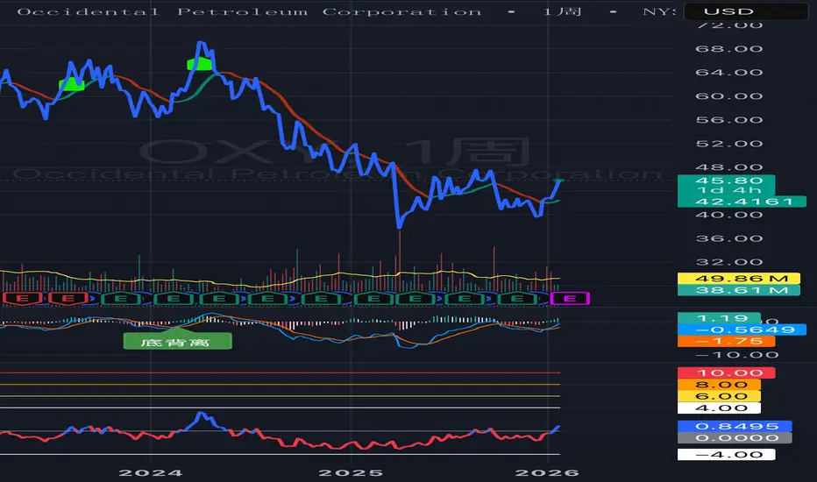
Task: Click the yellow 6.00 level label
Action: click(720, 396)
